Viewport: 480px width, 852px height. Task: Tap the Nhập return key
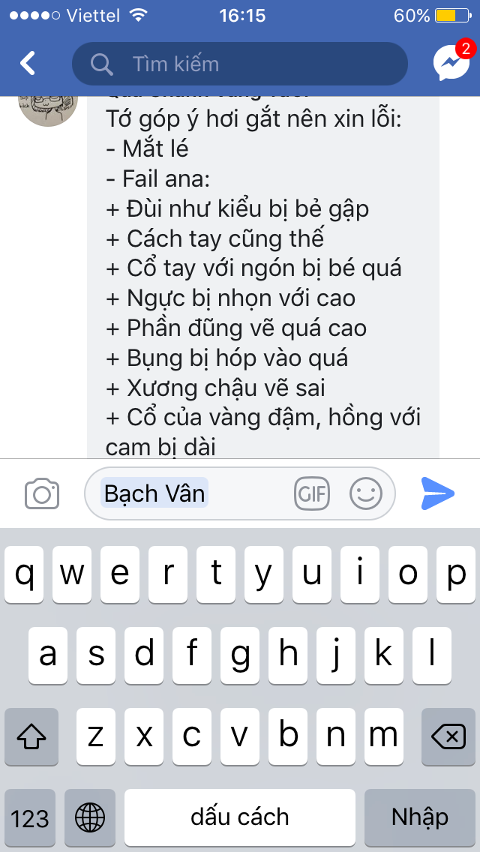coord(420,817)
